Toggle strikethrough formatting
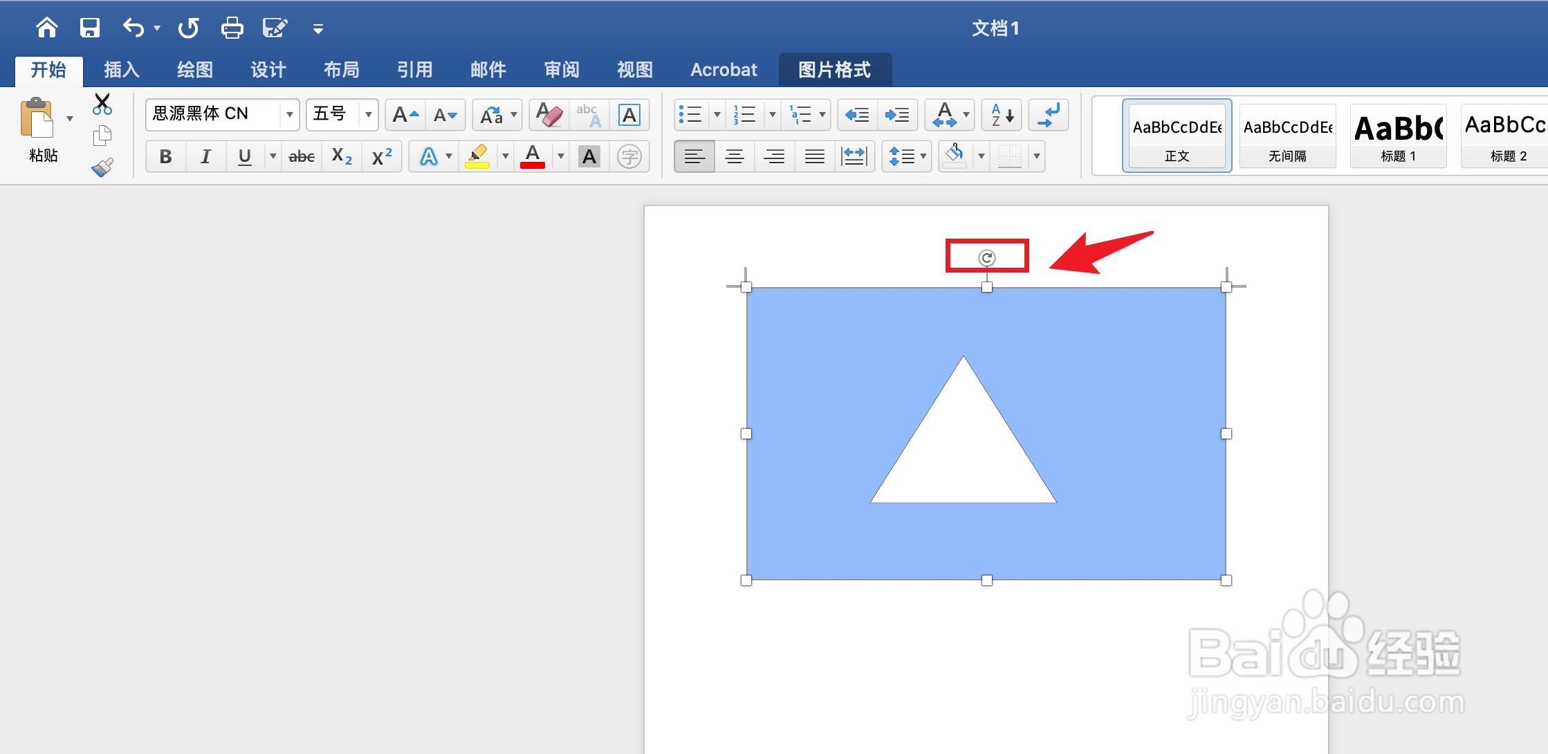This screenshot has height=754, width=1548. (302, 157)
